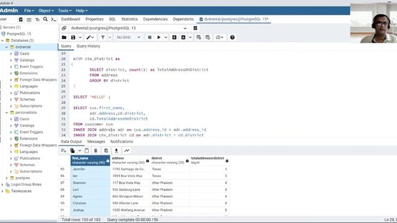Copy selected rows in Data Output toolbar
The width and height of the screenshot is (397, 223).
(x=73, y=151)
